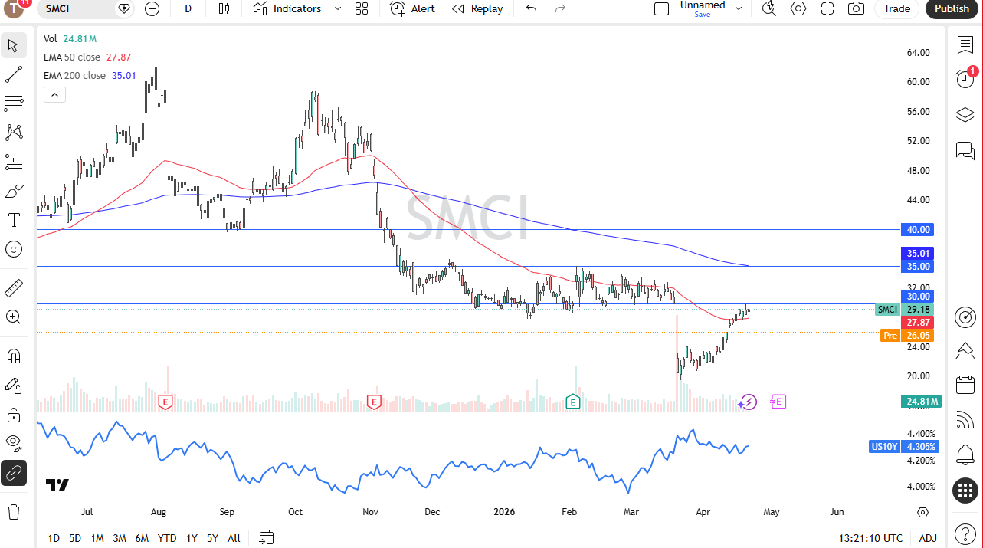Select the All date range
The height and width of the screenshot is (548, 983).
pyautogui.click(x=234, y=538)
